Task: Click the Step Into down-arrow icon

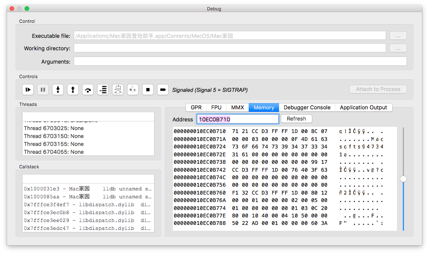Action: (58, 89)
